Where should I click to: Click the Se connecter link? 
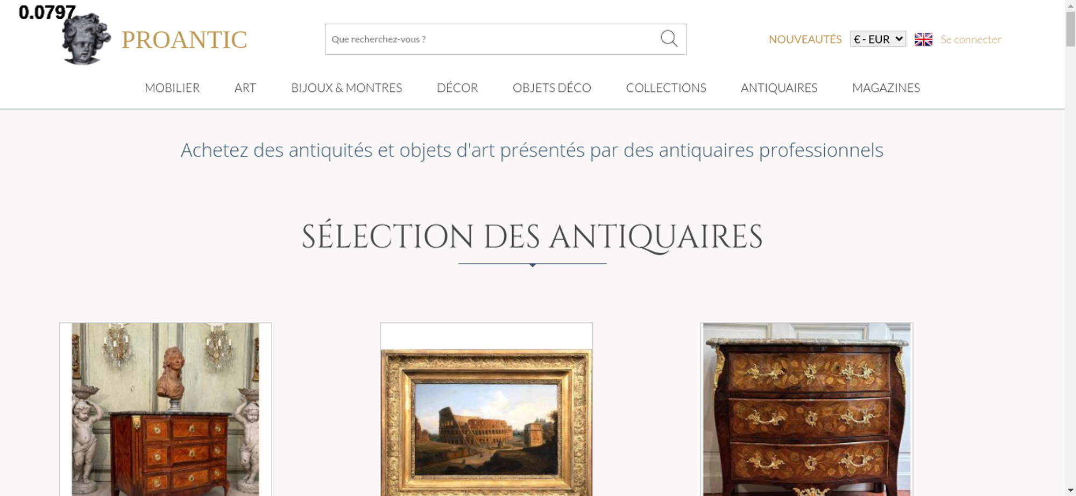click(971, 39)
